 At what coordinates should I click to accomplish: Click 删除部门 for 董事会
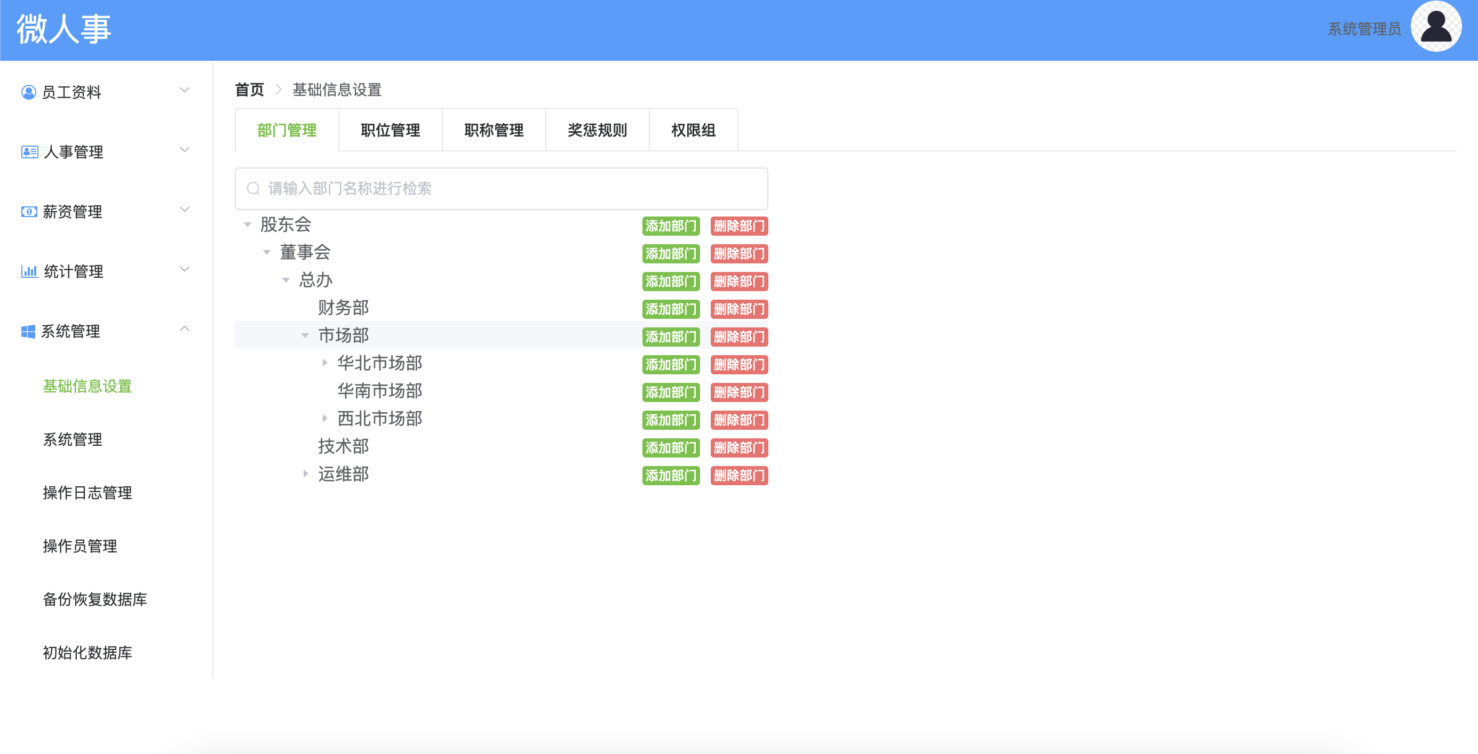739,254
